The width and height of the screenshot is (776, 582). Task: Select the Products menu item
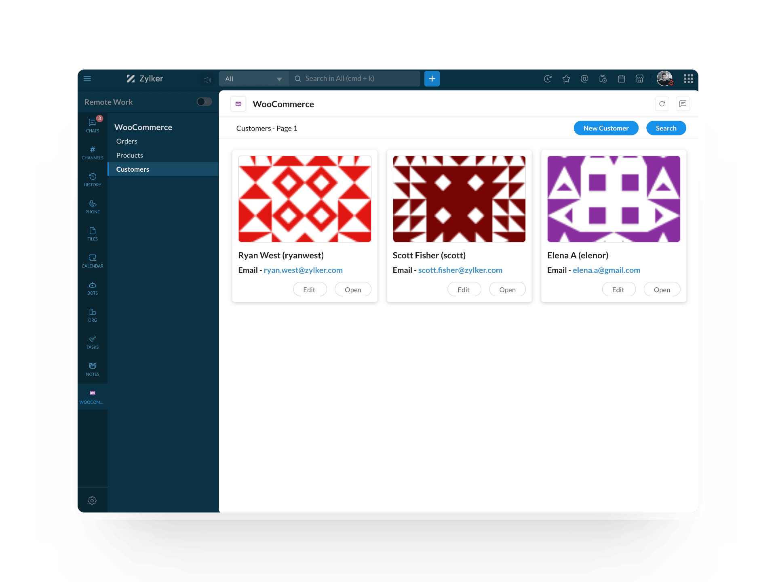click(x=130, y=155)
